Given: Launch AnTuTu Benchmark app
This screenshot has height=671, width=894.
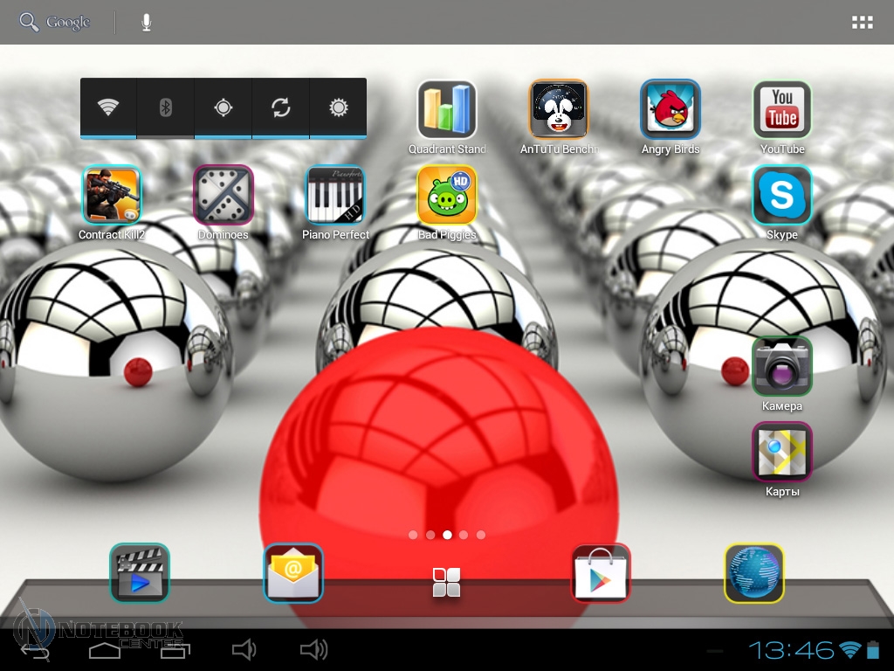Looking at the screenshot, I should [x=558, y=110].
